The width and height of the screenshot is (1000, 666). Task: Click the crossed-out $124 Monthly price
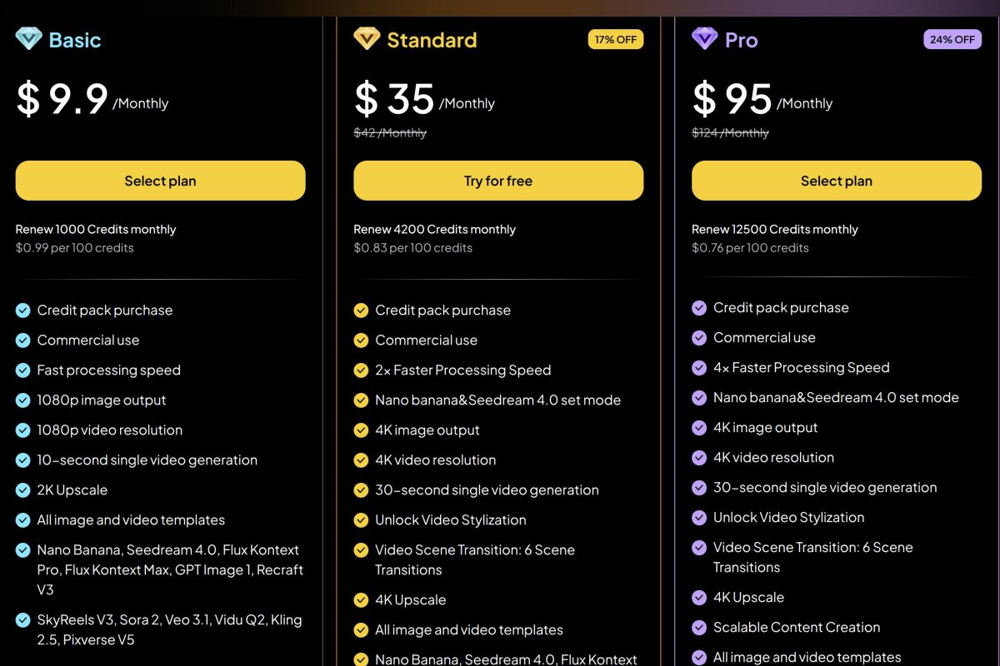731,132
